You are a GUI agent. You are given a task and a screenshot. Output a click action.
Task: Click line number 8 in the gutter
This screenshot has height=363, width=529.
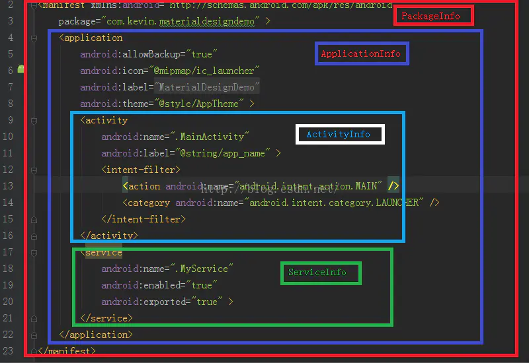coord(11,104)
